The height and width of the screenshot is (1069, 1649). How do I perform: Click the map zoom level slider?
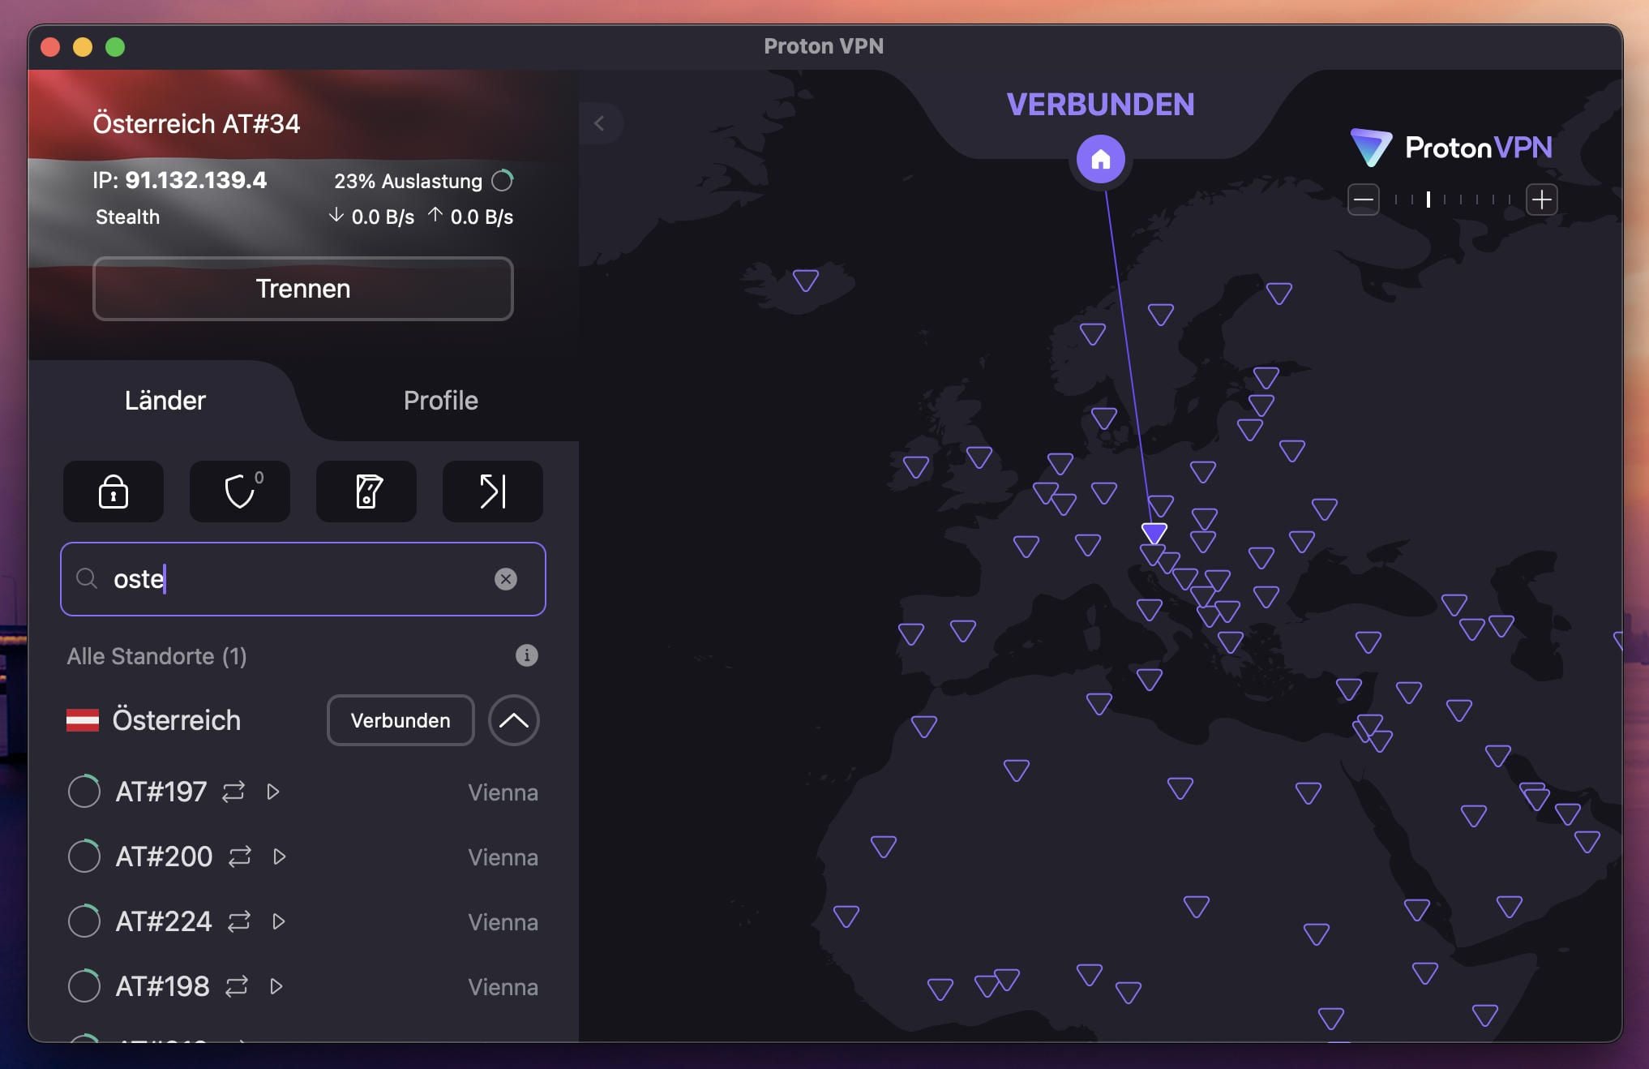(1453, 200)
